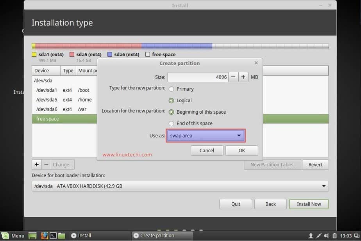Select Primary for the new partition
The width and height of the screenshot is (361, 241).
click(x=171, y=89)
